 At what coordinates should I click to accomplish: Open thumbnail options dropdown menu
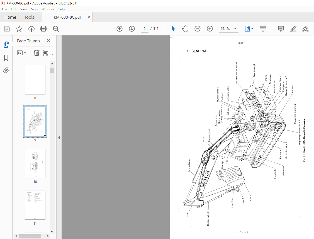[22, 53]
